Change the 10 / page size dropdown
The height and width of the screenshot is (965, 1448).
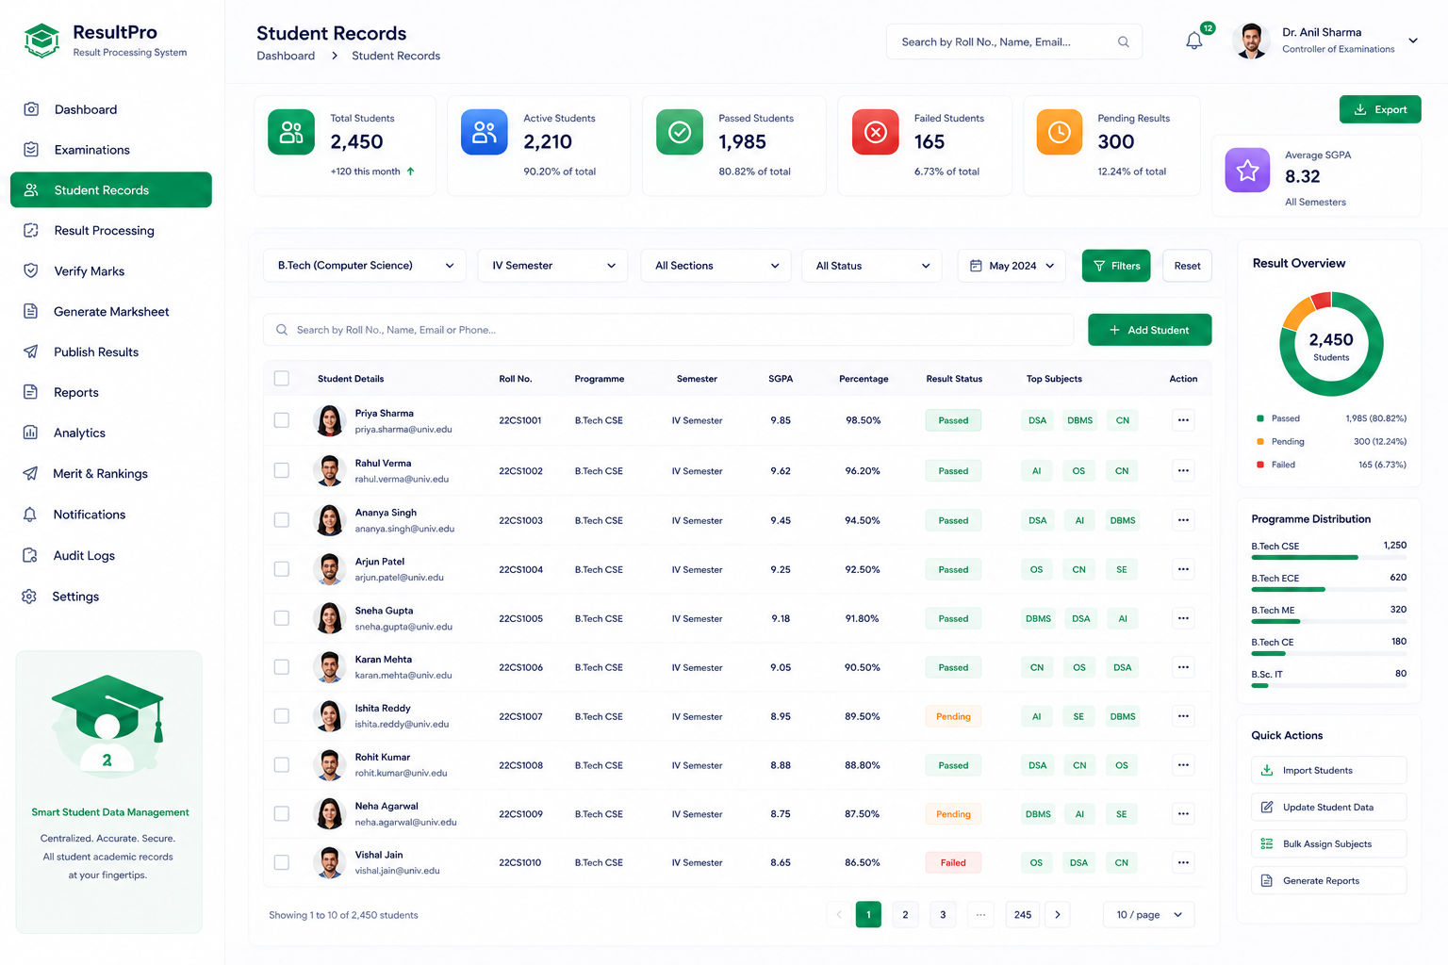1148,914
